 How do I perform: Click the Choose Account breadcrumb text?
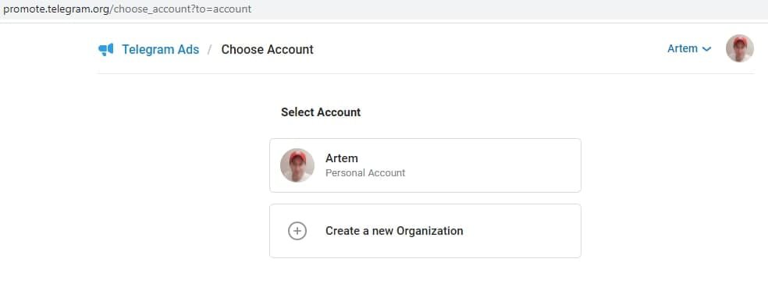pyautogui.click(x=267, y=49)
